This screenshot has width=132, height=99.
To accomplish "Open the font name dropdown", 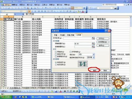I will 20,11.
